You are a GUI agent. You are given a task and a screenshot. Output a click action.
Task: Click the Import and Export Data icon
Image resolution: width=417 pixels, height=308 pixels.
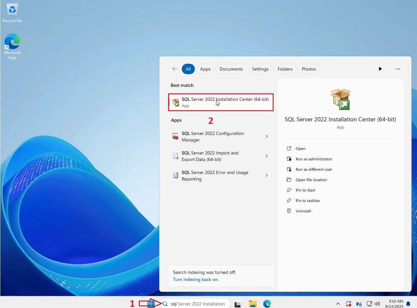(175, 156)
